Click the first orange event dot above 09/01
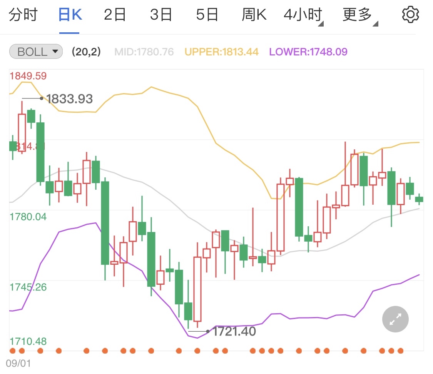 (x=12, y=351)
